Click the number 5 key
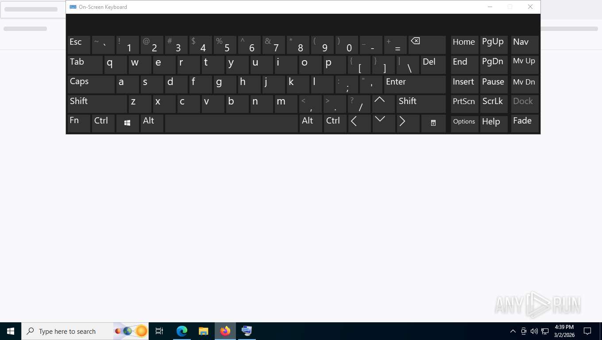The width and height of the screenshot is (602, 340). [225, 45]
